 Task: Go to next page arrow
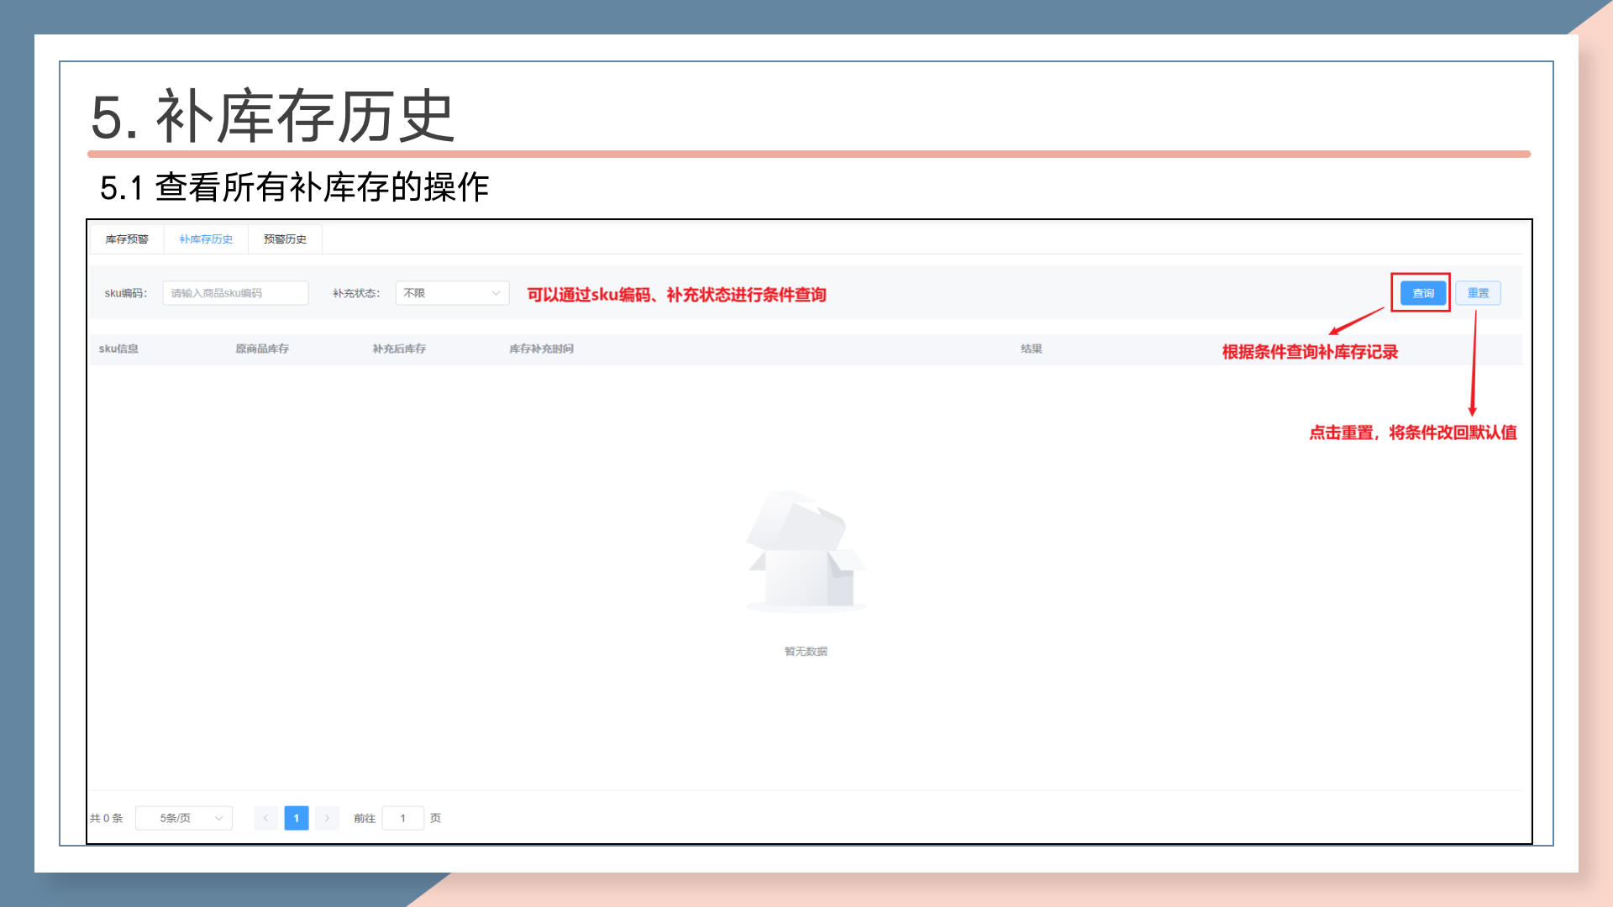coord(327,818)
